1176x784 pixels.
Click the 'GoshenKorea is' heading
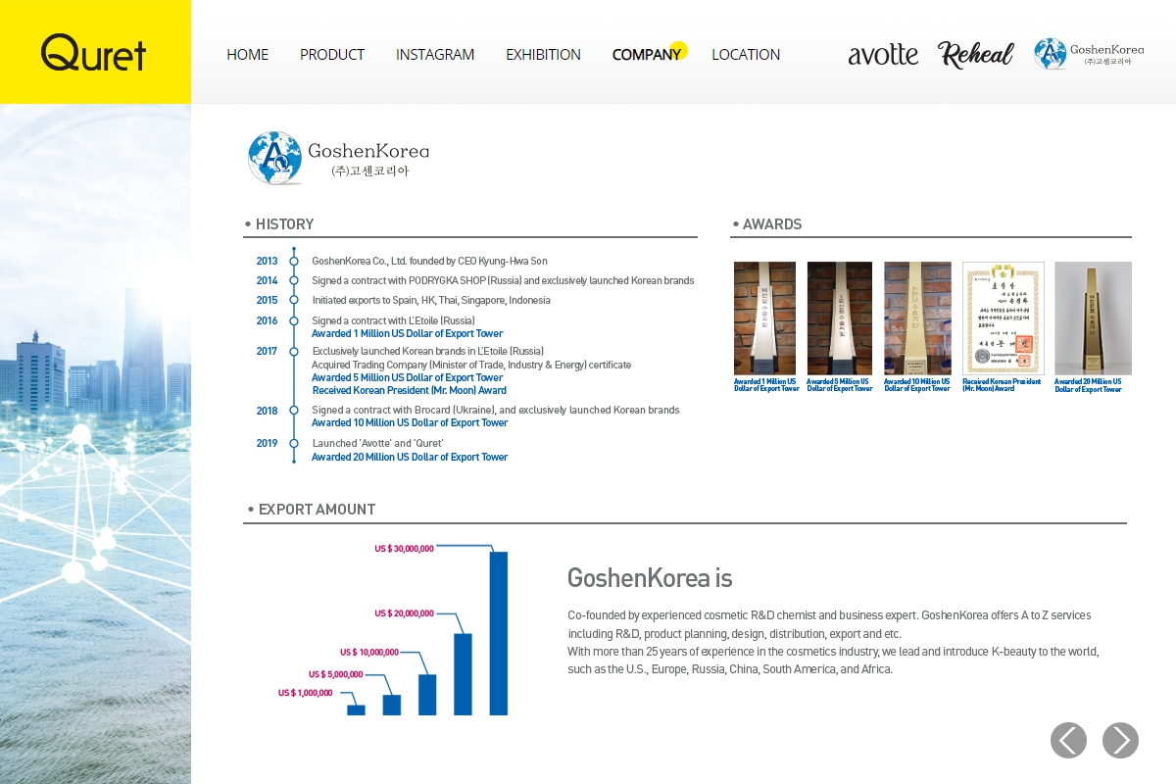coord(650,577)
